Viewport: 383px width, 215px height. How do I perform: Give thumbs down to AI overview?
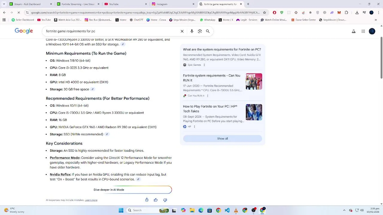pos(165,200)
